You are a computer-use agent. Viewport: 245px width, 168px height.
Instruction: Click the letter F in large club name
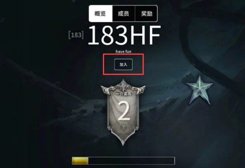tap(155, 35)
